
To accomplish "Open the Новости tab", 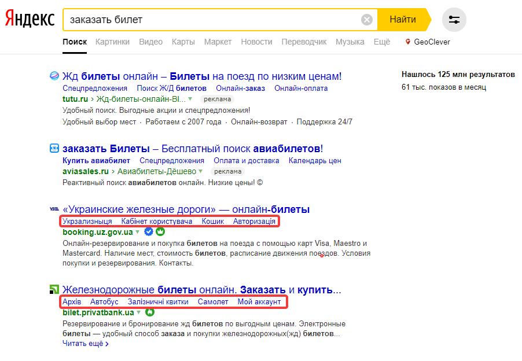I will pyautogui.click(x=256, y=42).
